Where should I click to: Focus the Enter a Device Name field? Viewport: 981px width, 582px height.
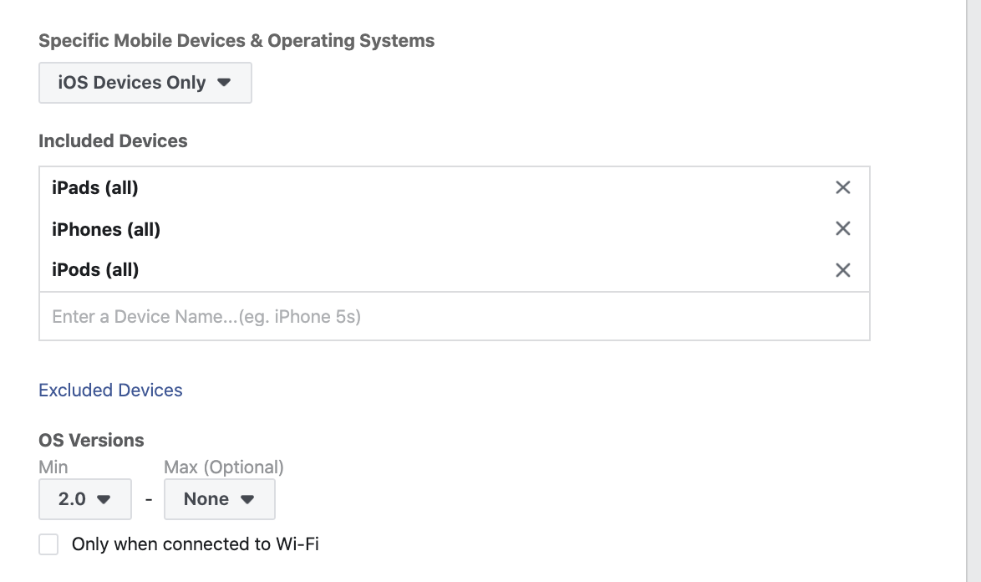click(x=455, y=317)
